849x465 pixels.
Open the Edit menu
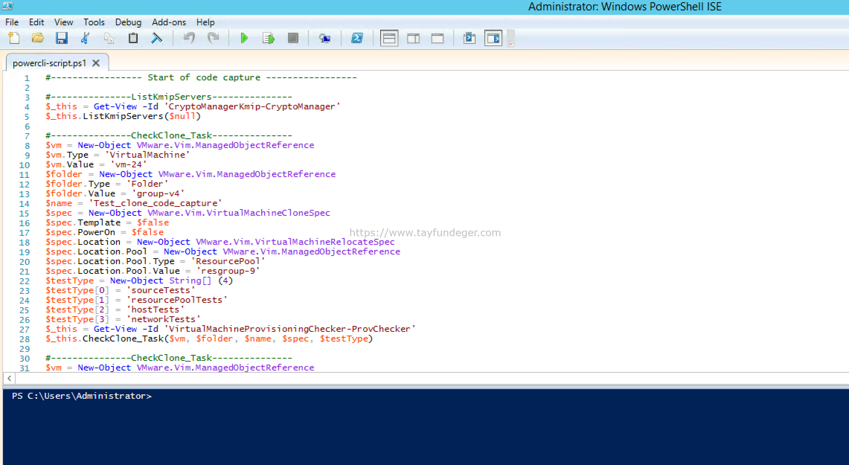click(x=36, y=22)
